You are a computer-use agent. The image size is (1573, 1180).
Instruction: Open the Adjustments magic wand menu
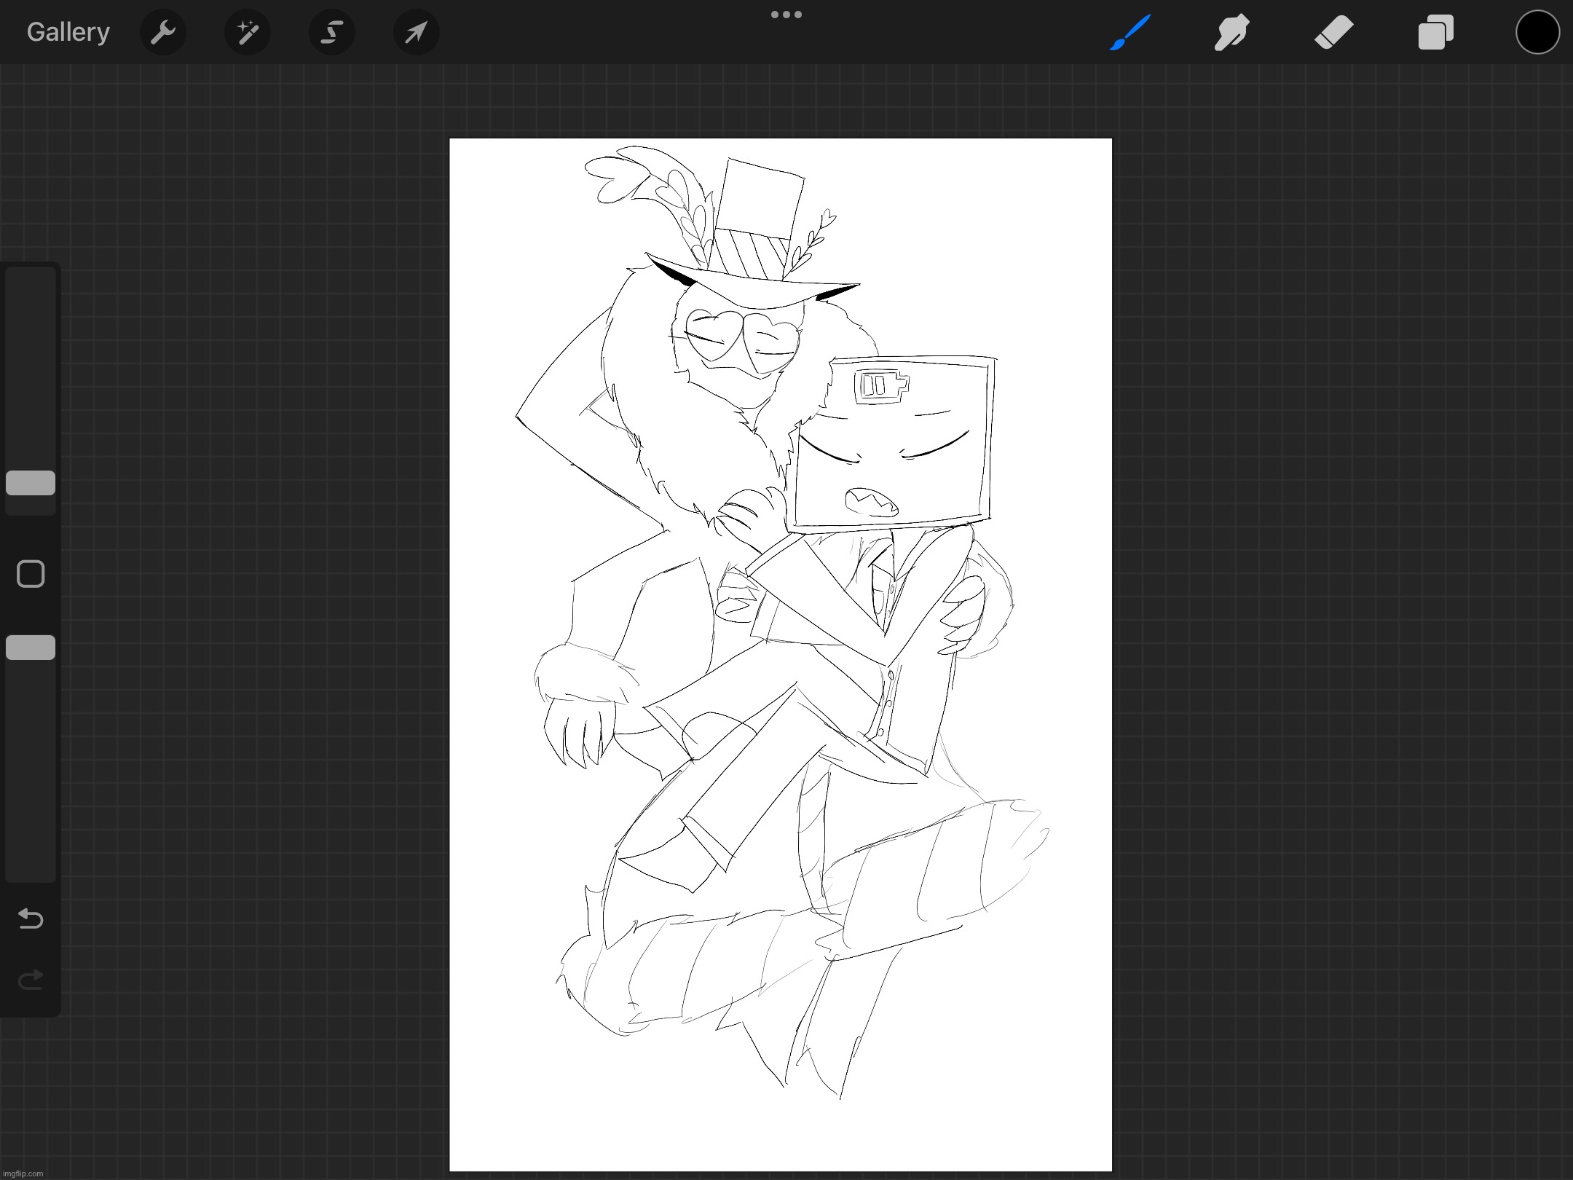pos(247,32)
